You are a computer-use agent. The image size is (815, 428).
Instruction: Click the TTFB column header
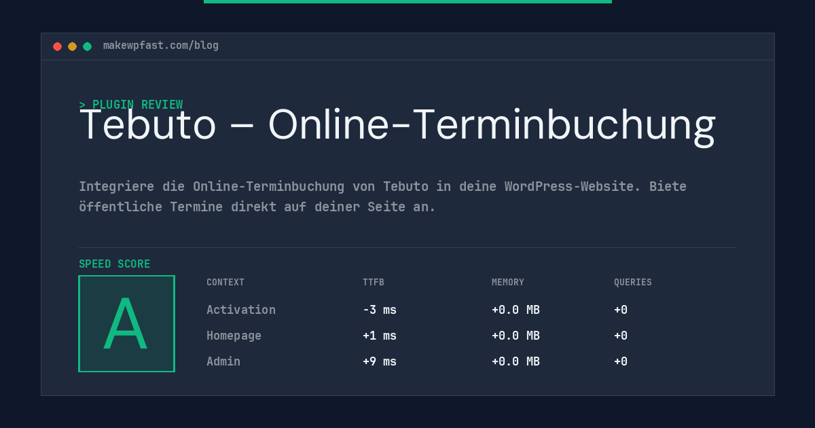(x=374, y=283)
